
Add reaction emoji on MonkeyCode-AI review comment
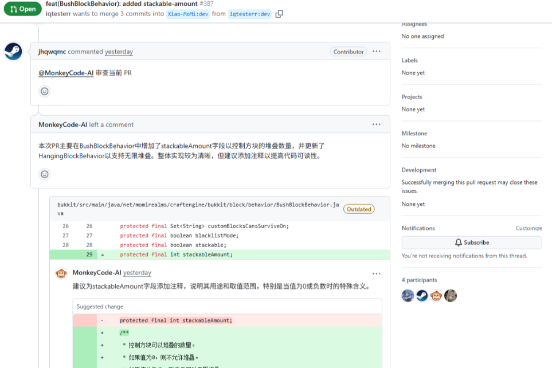44,174
